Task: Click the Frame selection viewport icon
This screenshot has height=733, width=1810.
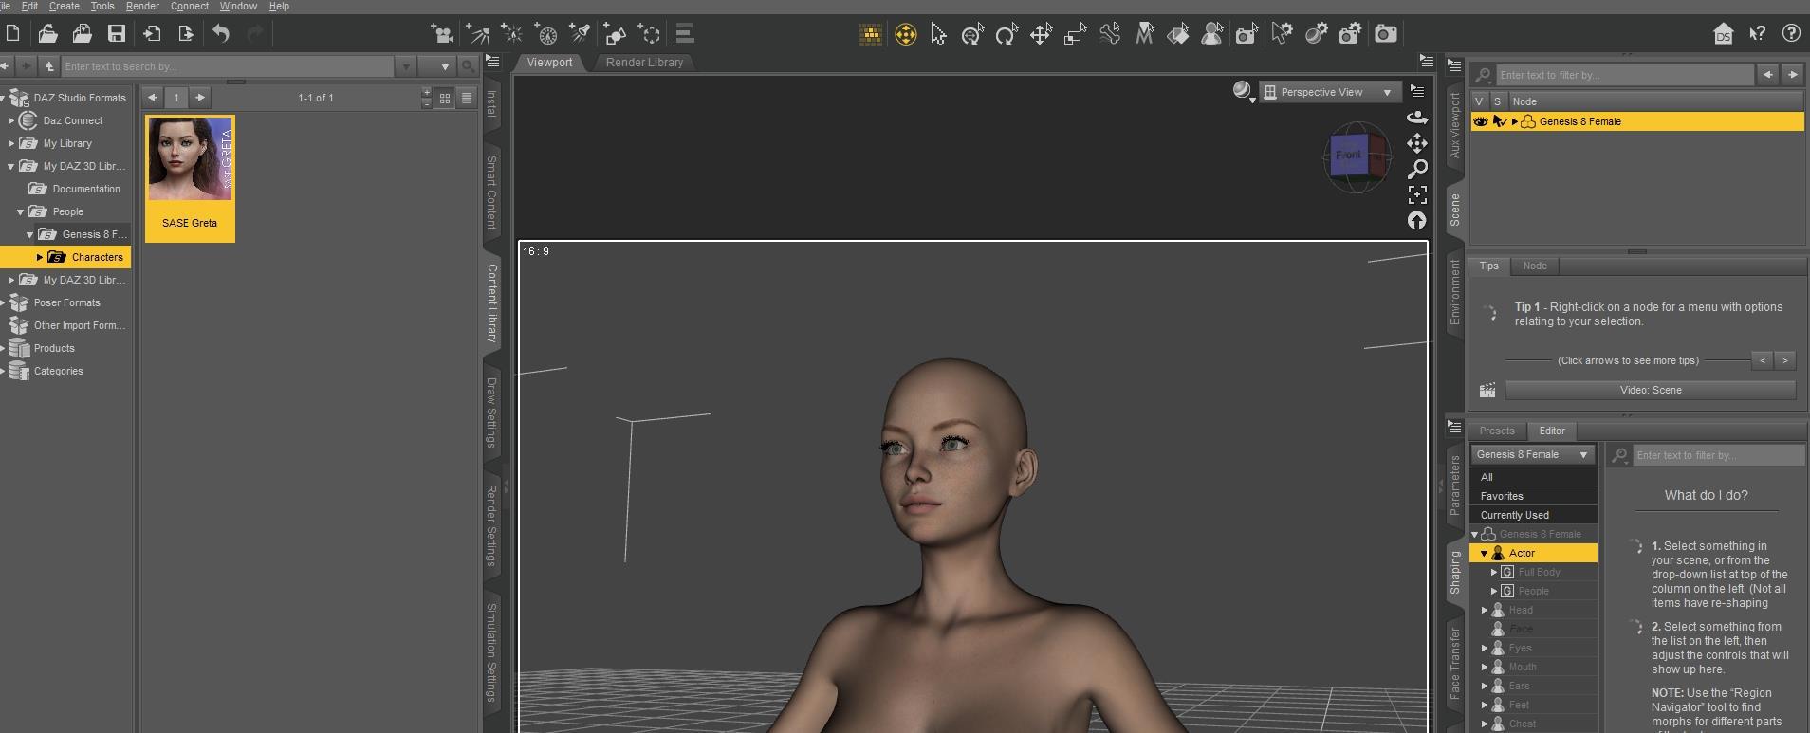Action: point(1417,194)
